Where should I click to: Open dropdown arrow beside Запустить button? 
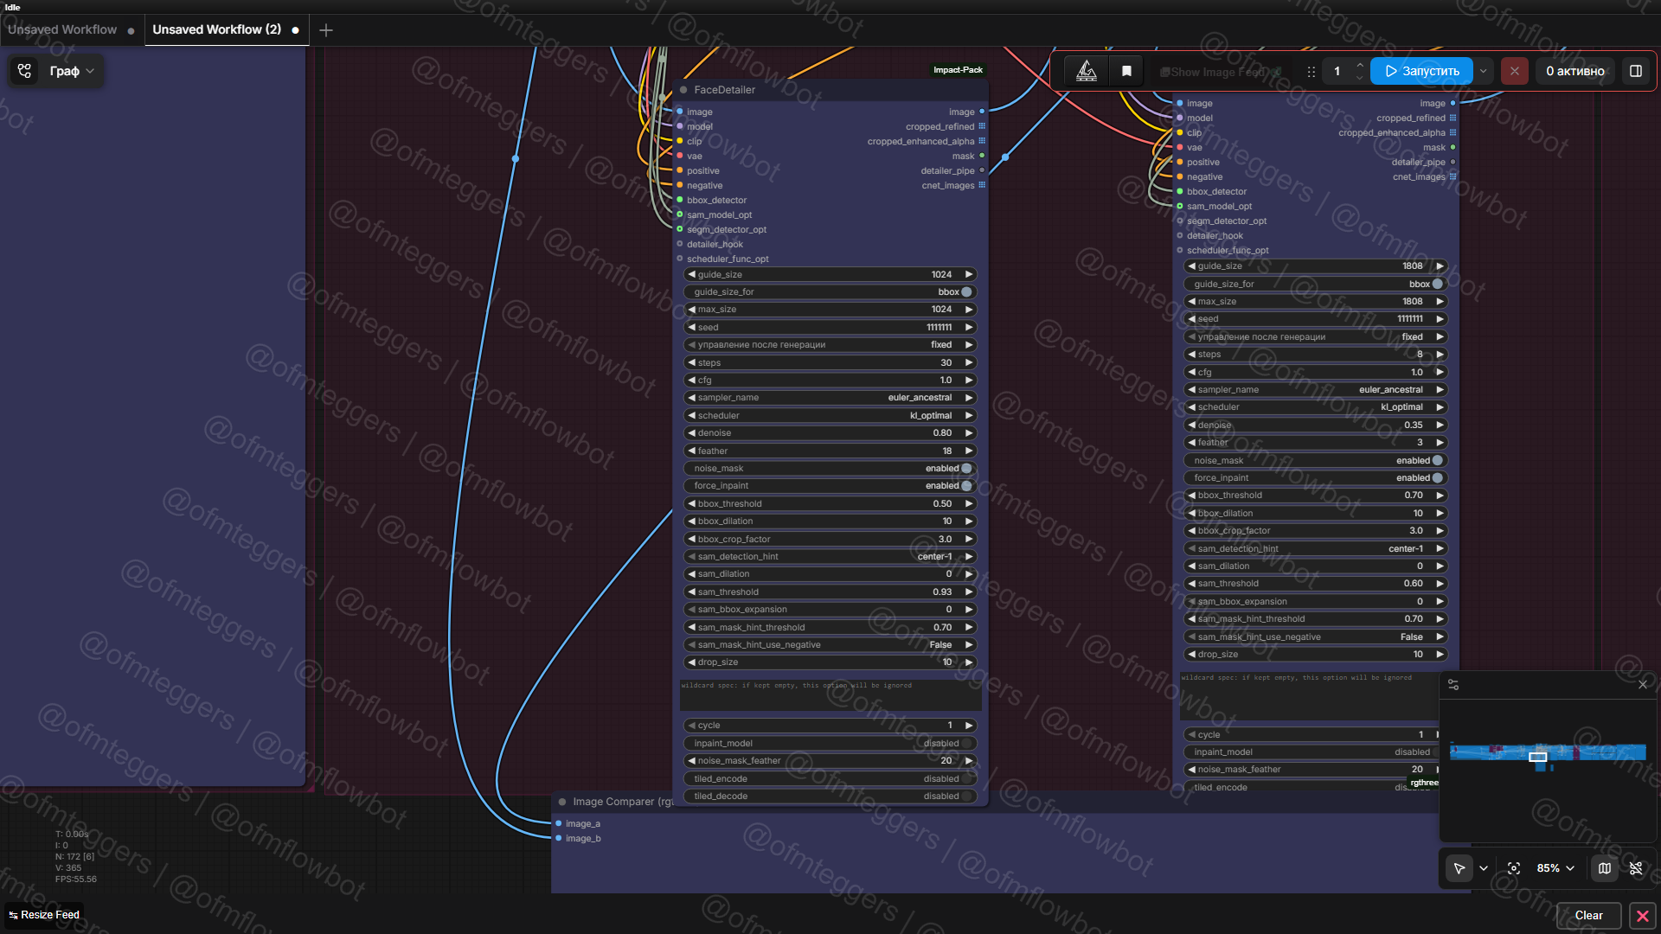pos(1484,71)
